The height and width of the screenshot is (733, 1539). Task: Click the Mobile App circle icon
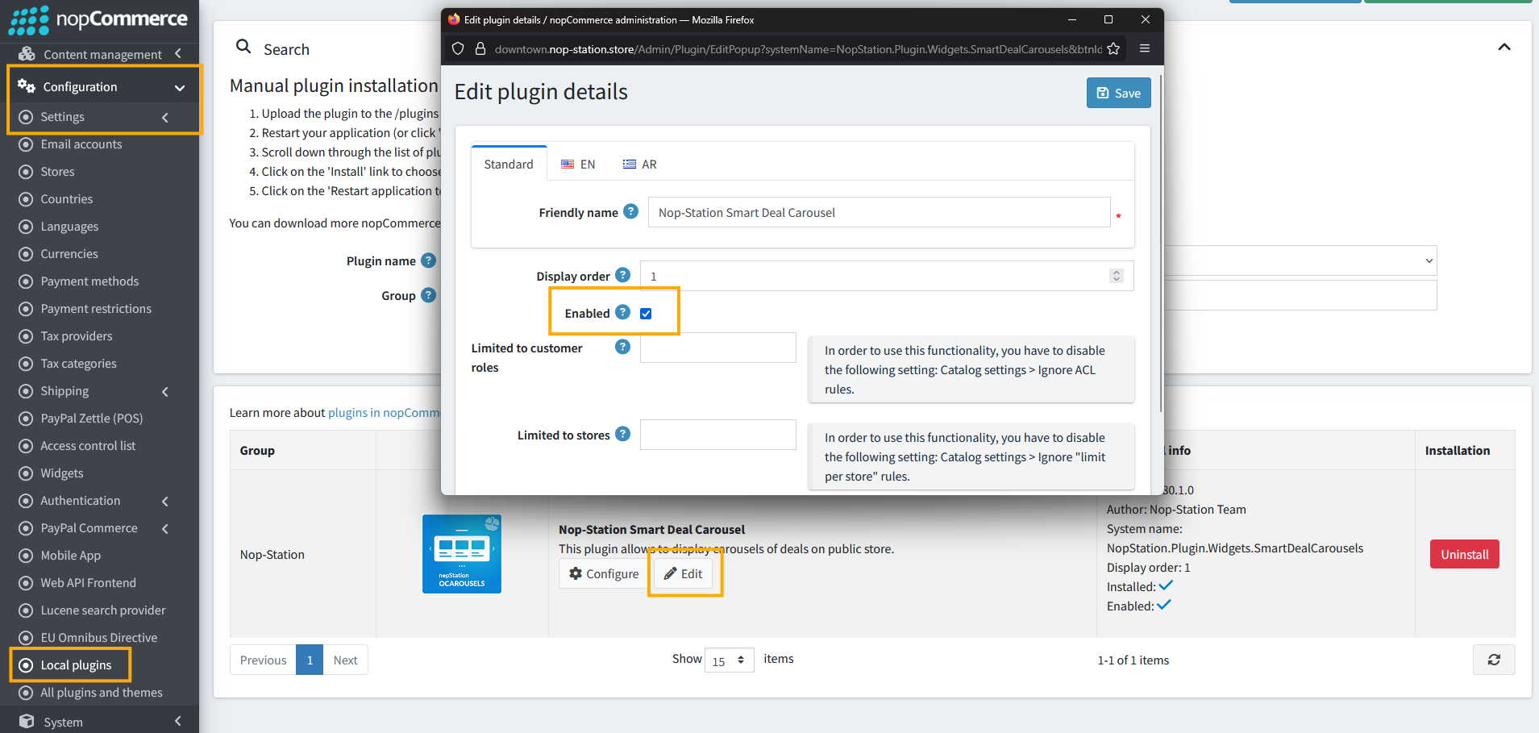coord(26,556)
